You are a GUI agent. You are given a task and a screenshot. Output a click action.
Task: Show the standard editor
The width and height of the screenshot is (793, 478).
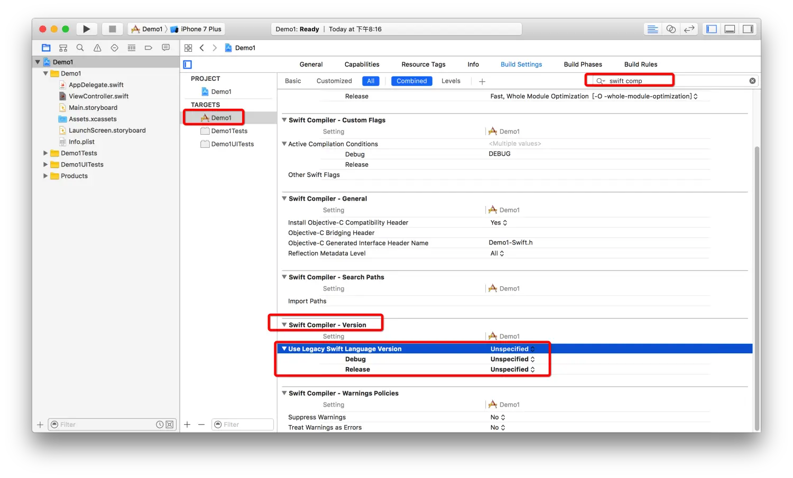pyautogui.click(x=653, y=29)
